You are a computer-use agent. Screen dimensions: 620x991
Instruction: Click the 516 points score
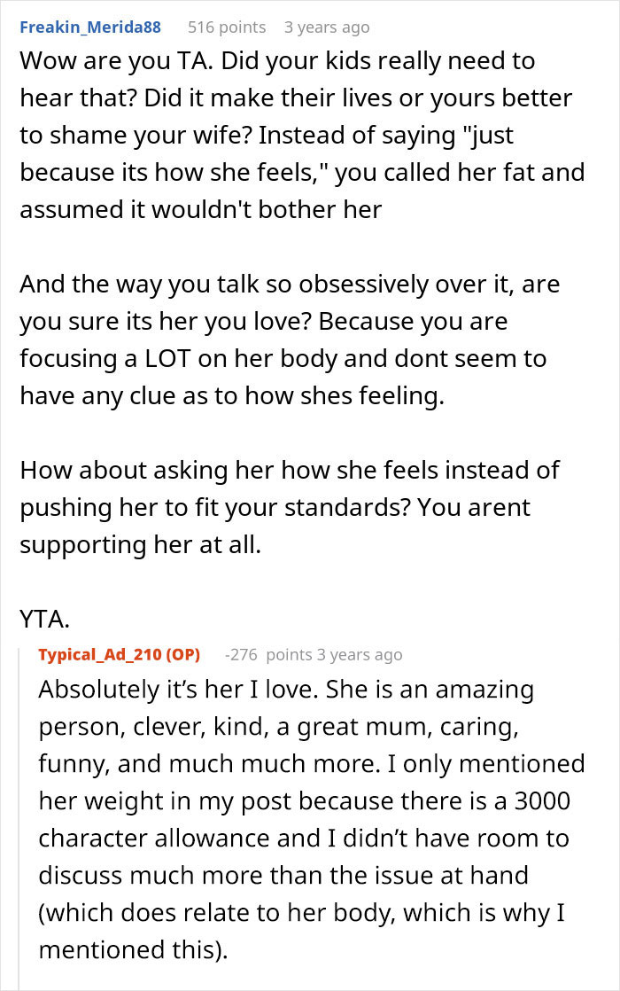227,27
